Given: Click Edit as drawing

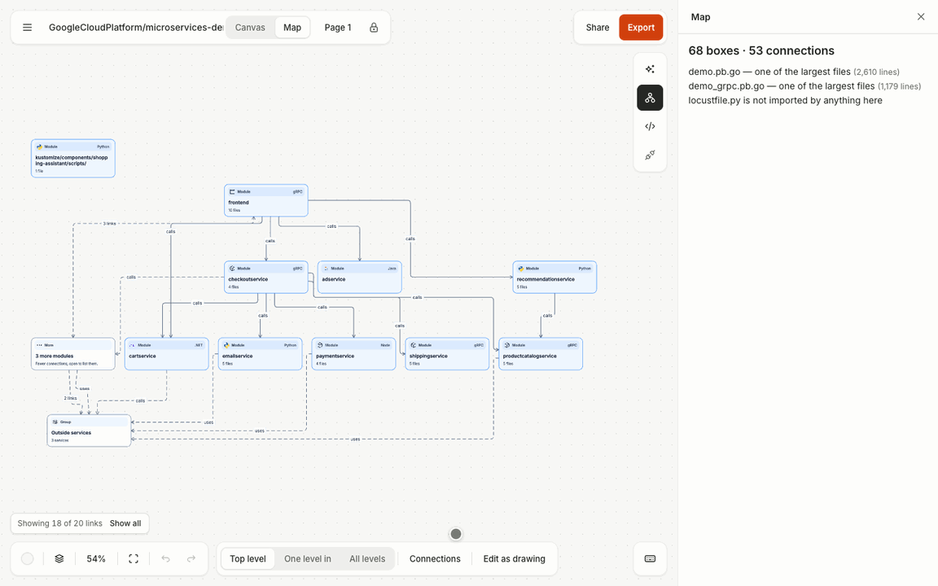Looking at the screenshot, I should pos(515,558).
